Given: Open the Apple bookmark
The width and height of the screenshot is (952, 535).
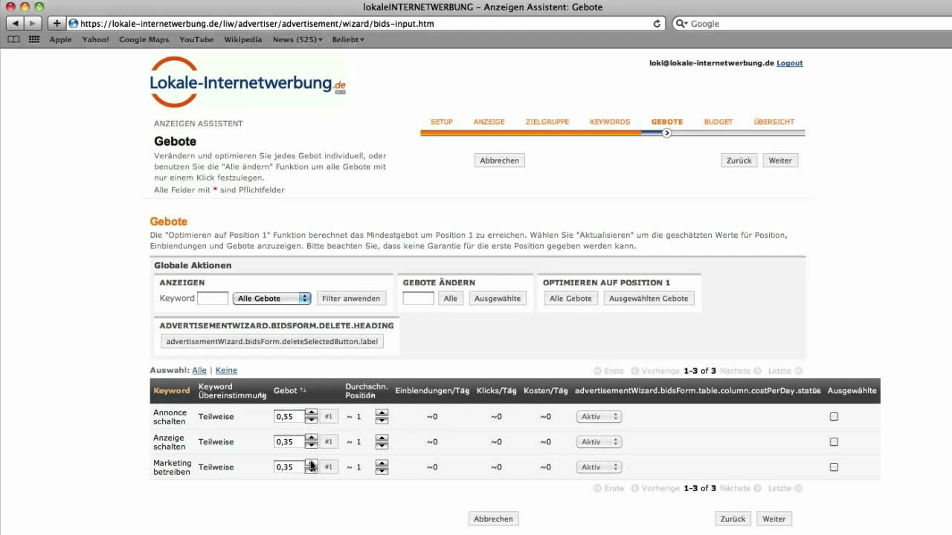Looking at the screenshot, I should (60, 40).
